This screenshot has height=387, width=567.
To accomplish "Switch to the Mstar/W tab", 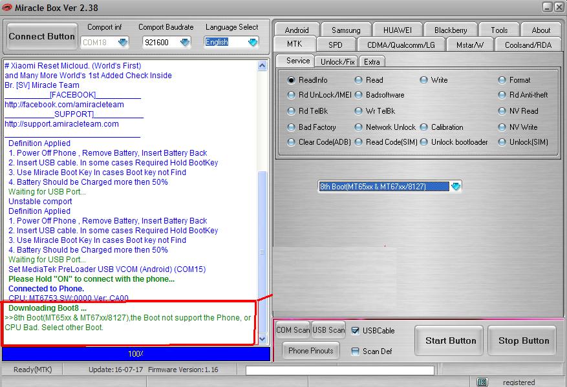I will (470, 45).
